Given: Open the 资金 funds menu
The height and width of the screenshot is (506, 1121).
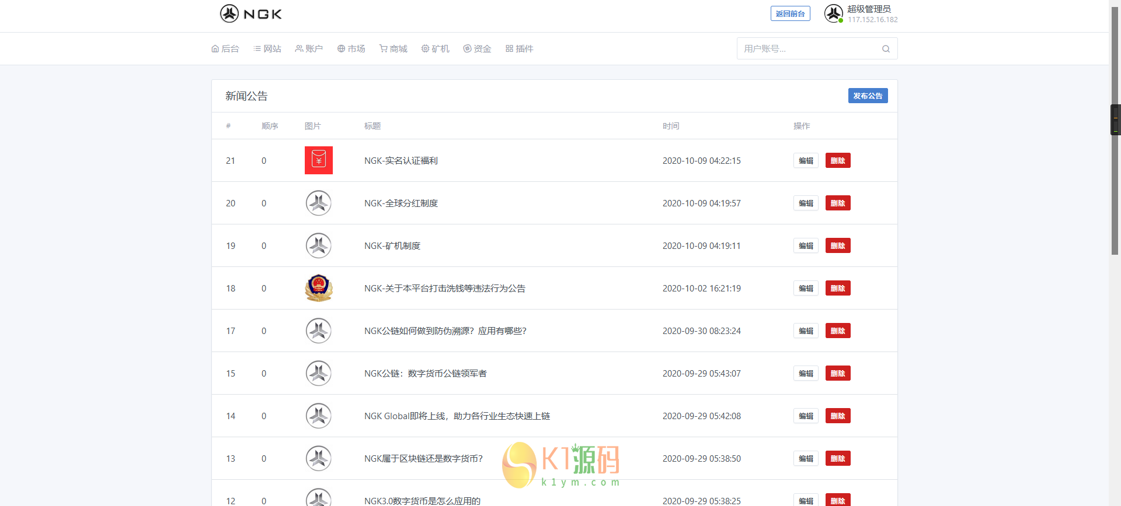Looking at the screenshot, I should pos(477,49).
